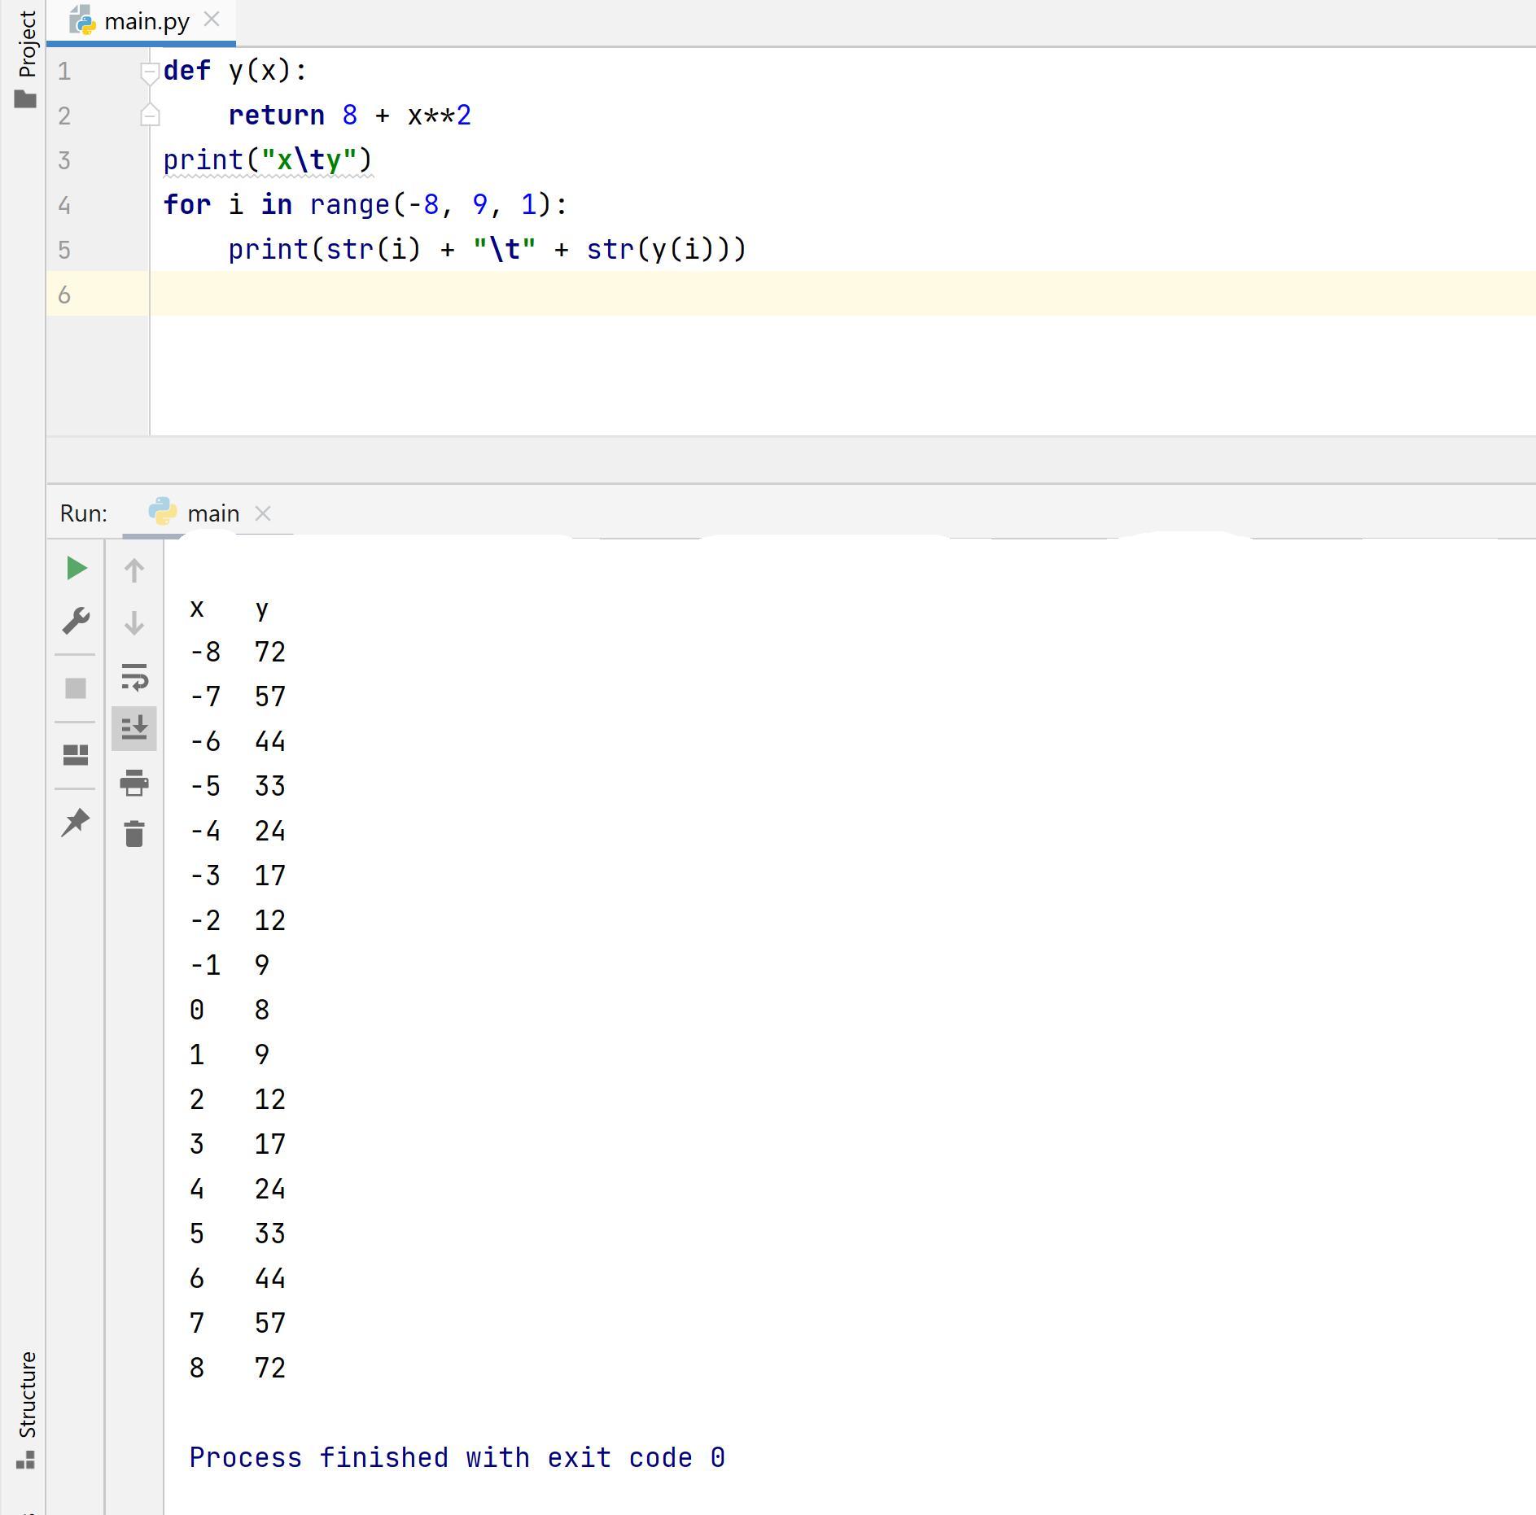
Task: Go down the stack trace arrow icon
Action: (x=134, y=622)
